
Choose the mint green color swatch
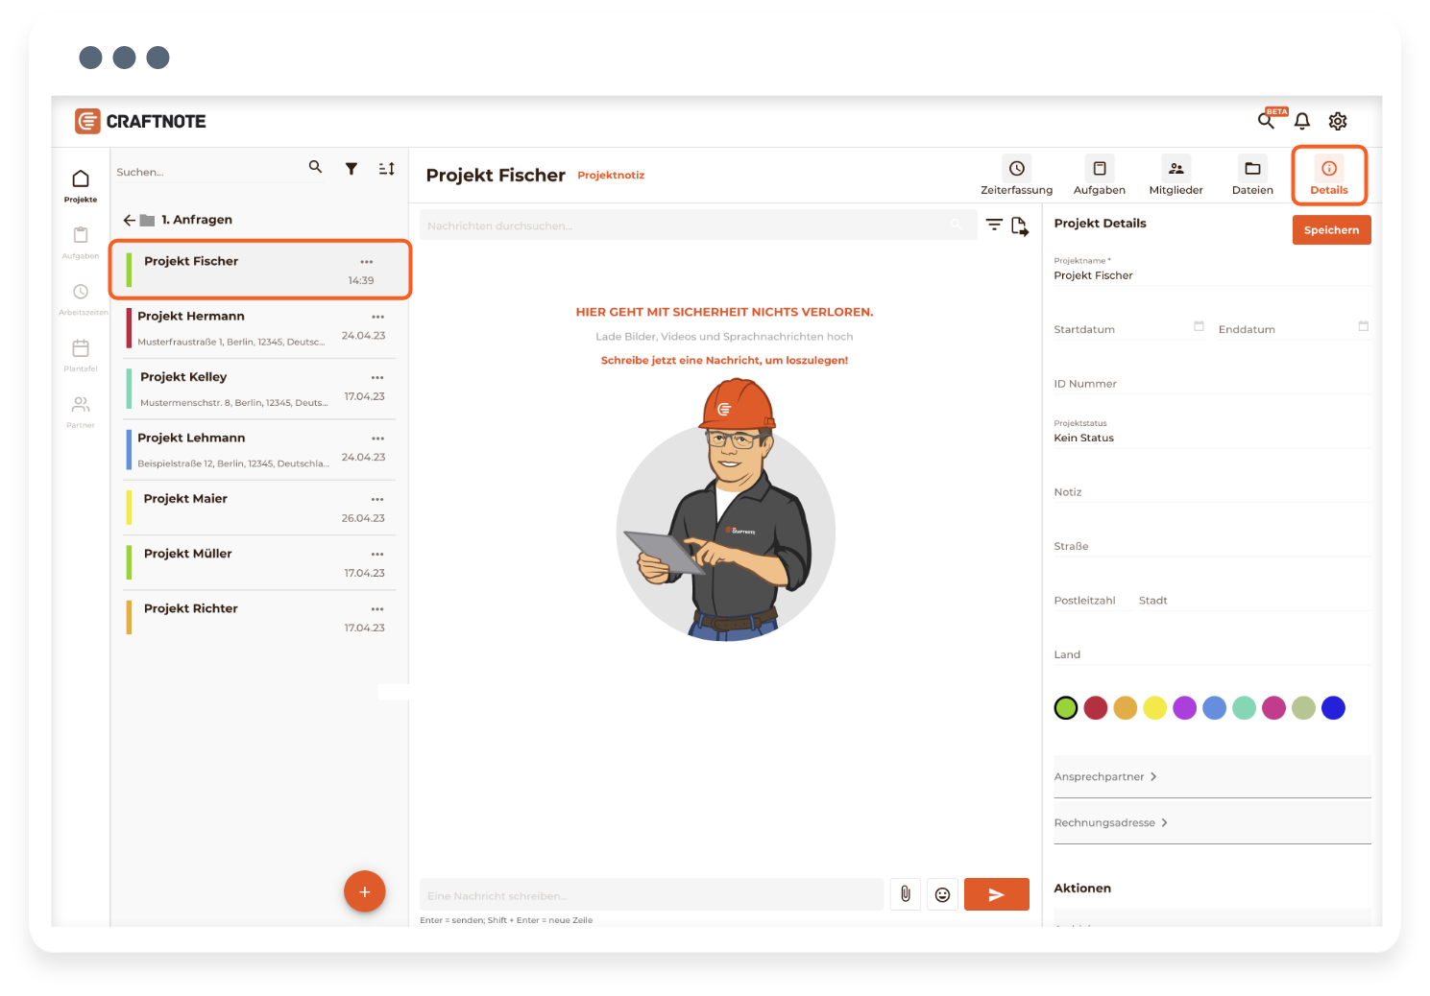(1245, 708)
